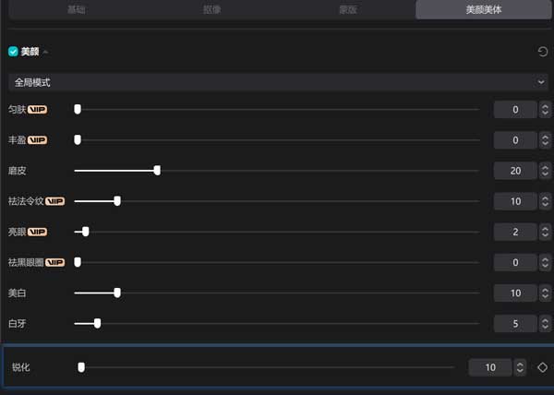554x395 pixels.
Task: Click the VIP badge next to 匀肤
Action: [37, 110]
